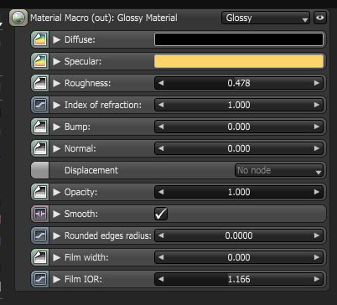Click the Specular texture node icon
This screenshot has width=337, height=305.
click(x=39, y=61)
